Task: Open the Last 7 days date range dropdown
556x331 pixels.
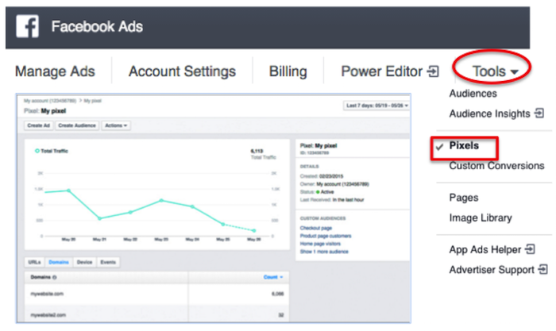Action: pyautogui.click(x=377, y=106)
